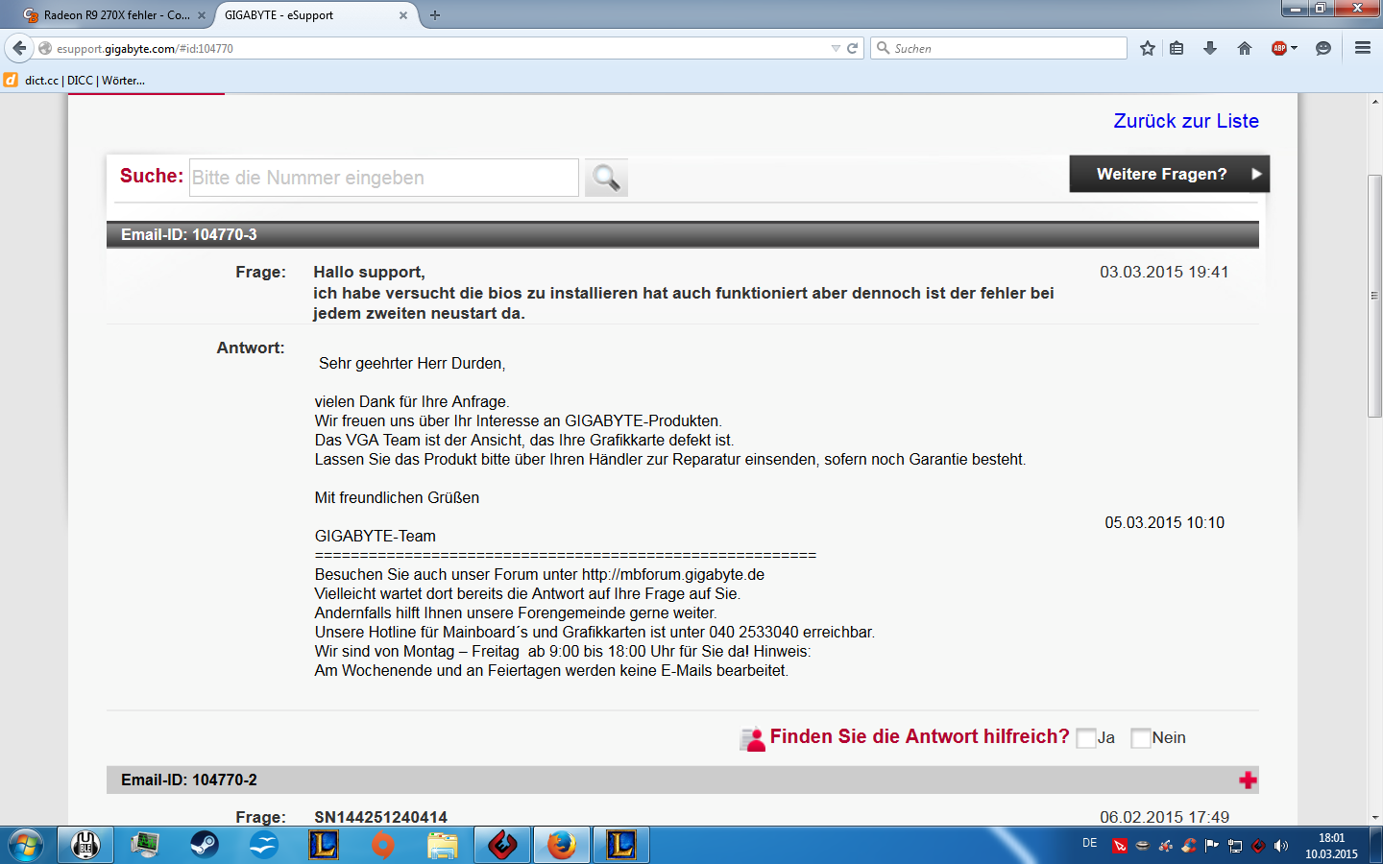This screenshot has width=1383, height=864.
Task: Check the 'Nein' checkbox
Action: 1141,738
